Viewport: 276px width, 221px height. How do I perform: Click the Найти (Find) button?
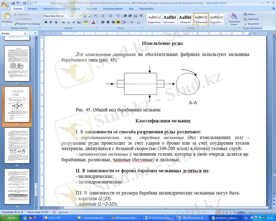pyautogui.click(x=252, y=14)
